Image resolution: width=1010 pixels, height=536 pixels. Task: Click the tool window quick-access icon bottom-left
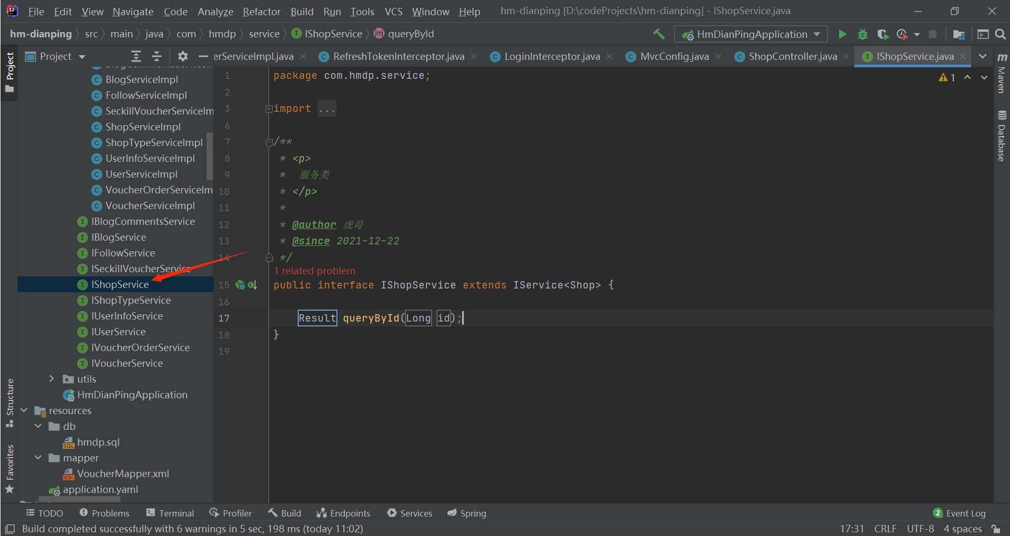9,529
